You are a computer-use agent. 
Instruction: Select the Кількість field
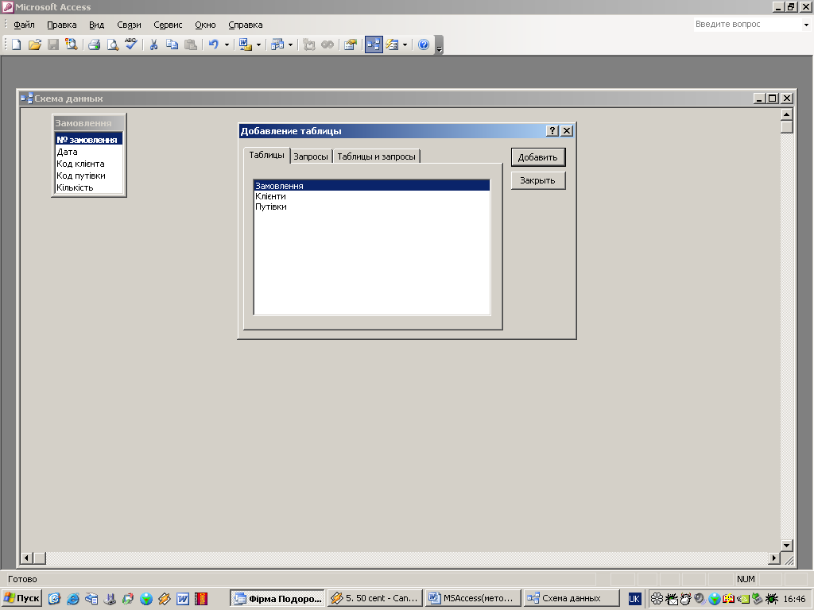89,187
